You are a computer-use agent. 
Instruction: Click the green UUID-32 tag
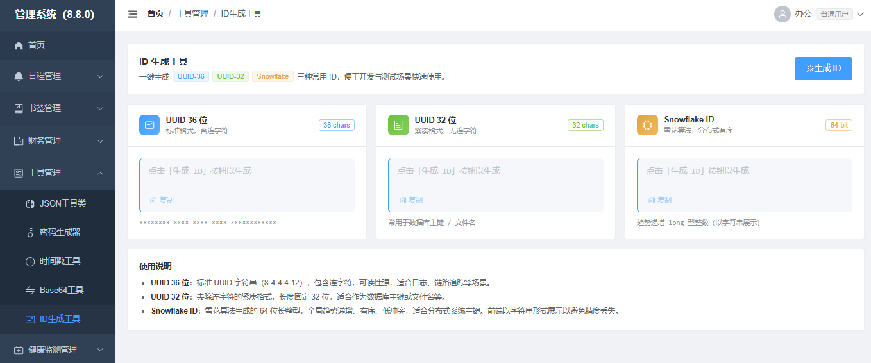[230, 76]
